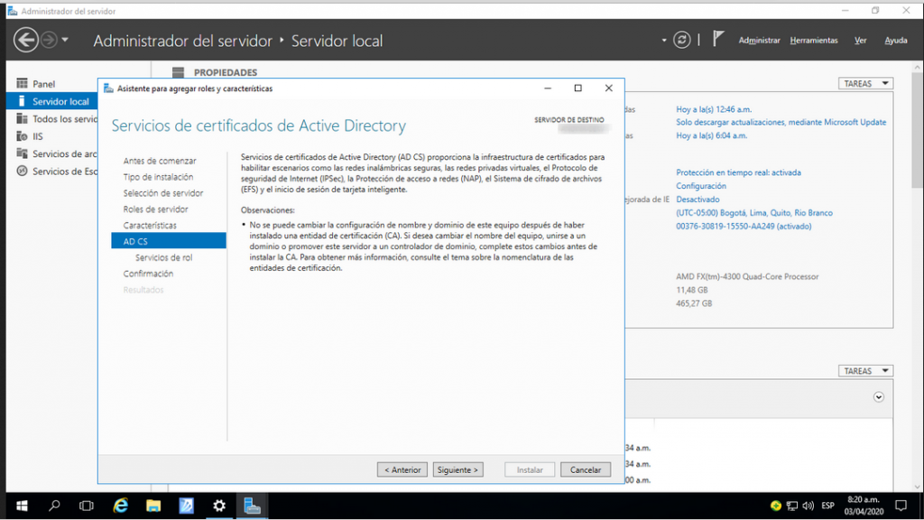Click the Todos los servidores icon

coord(23,118)
